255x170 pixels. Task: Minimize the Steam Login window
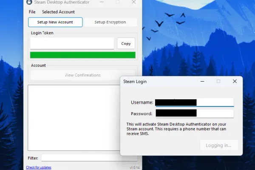pyautogui.click(x=202, y=81)
